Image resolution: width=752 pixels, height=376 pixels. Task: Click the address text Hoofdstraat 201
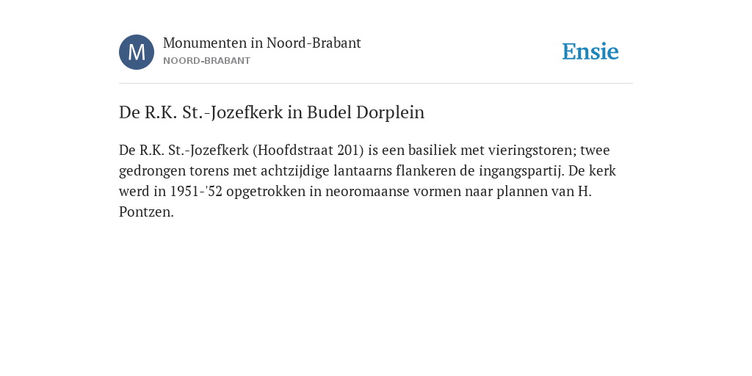pyautogui.click(x=308, y=150)
